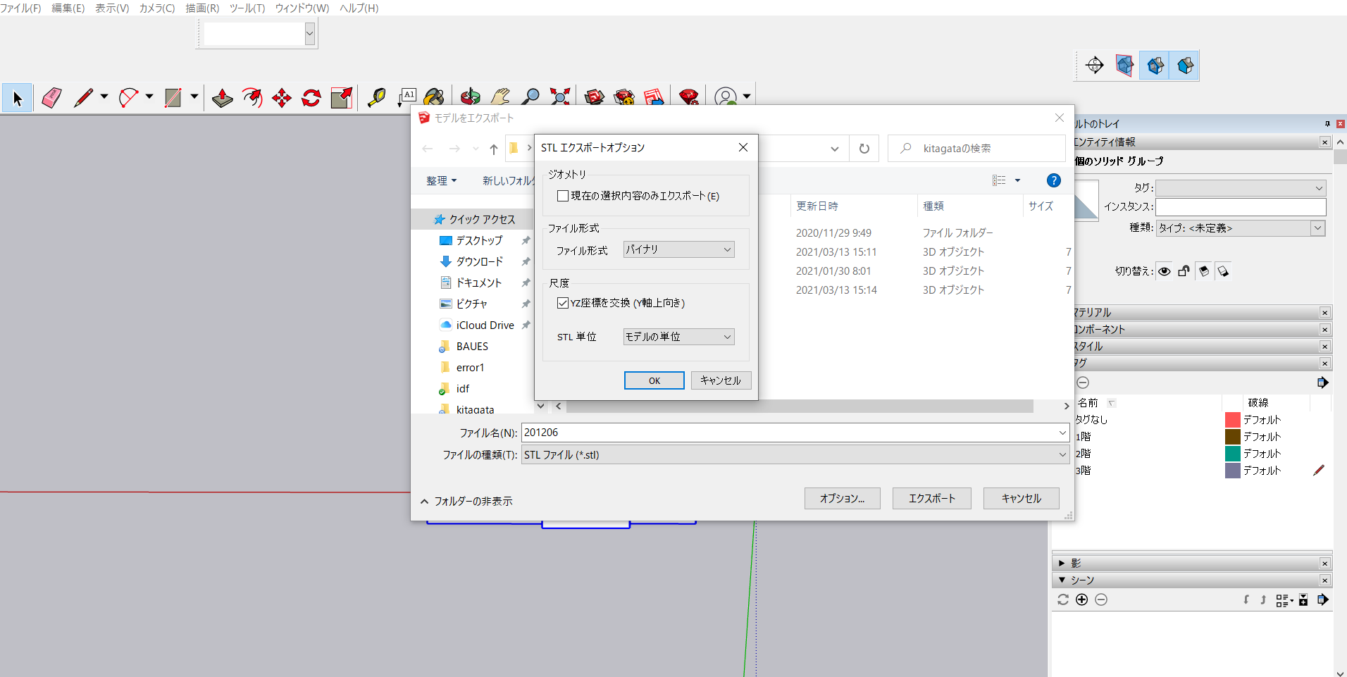Click the update scene refresh icon
This screenshot has height=677, width=1347.
point(1063,600)
